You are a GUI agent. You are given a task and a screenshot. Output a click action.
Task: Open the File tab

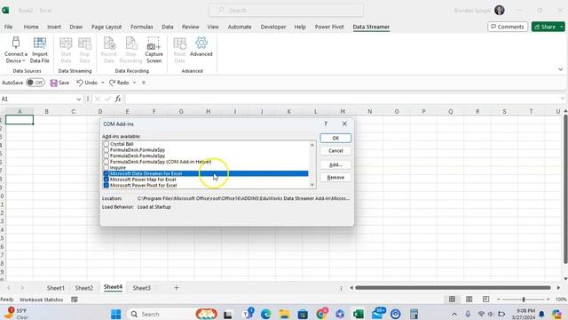click(8, 27)
